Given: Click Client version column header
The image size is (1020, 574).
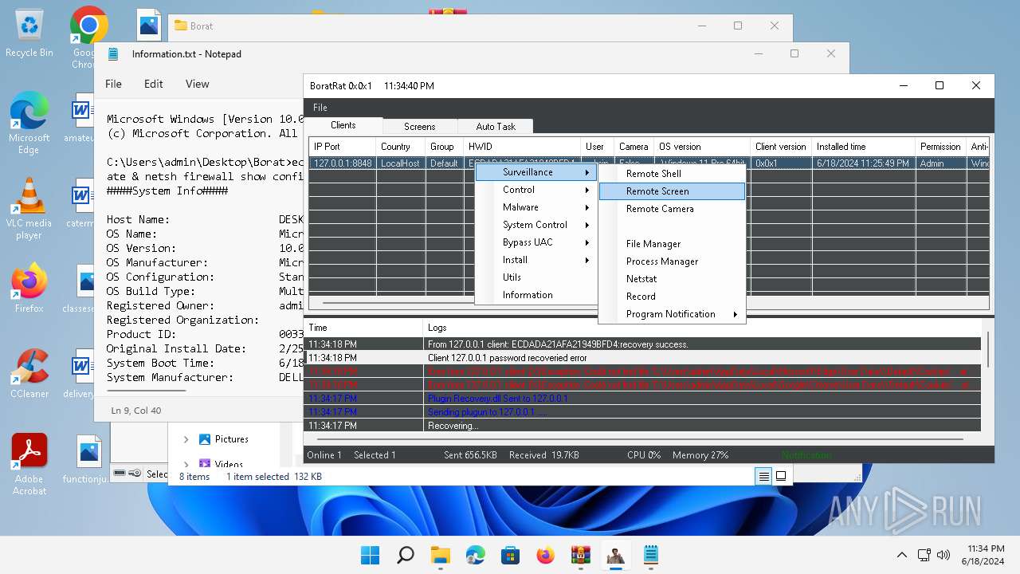Looking at the screenshot, I should (781, 147).
